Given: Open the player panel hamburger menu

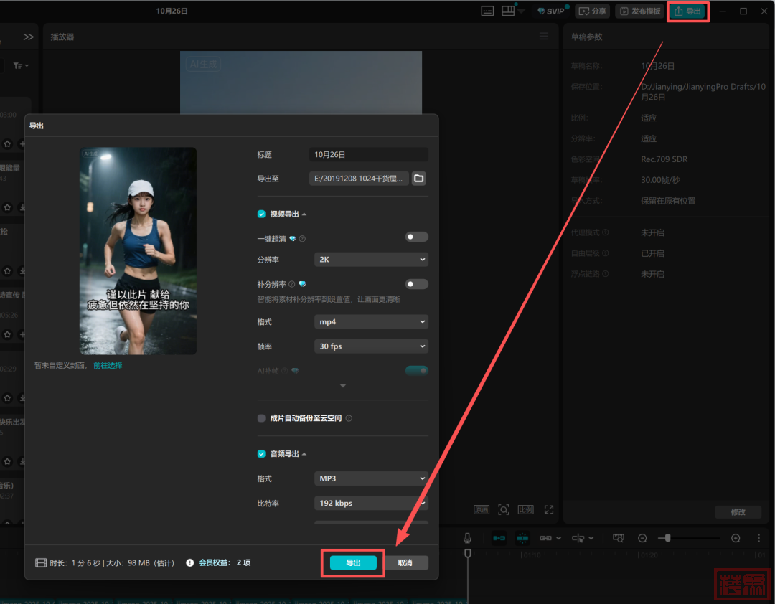Looking at the screenshot, I should (544, 37).
